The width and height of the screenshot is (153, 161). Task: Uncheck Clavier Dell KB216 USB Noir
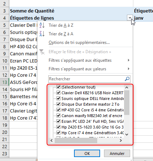[x=58, y=93]
